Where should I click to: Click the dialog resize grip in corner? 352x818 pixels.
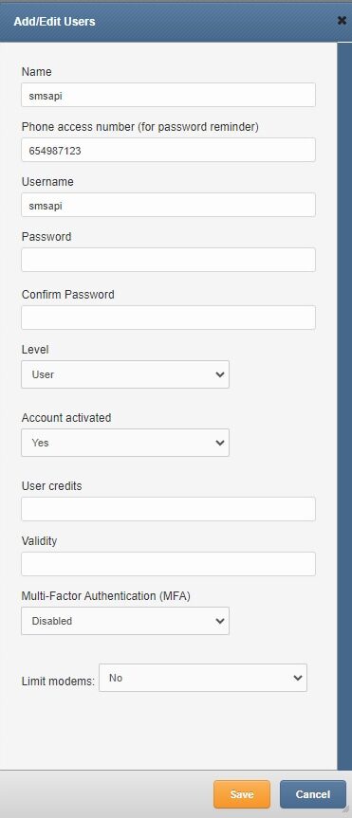pyautogui.click(x=345, y=811)
